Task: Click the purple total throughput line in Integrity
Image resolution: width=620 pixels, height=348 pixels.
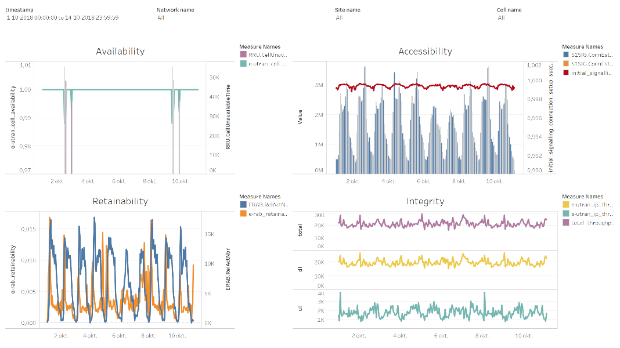Action: [x=443, y=223]
